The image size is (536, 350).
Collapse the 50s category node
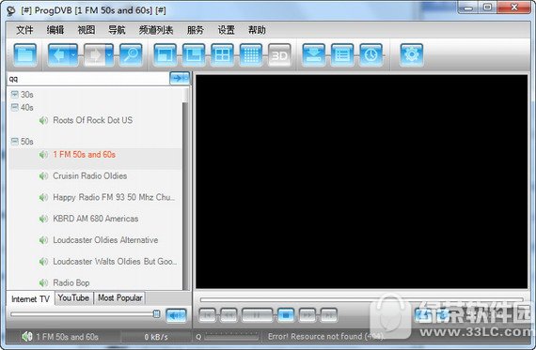(14, 142)
